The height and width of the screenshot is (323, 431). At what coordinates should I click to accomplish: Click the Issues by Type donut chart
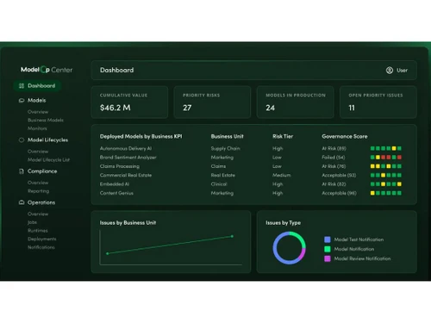click(289, 248)
